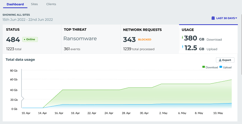Viewport: 242px width, 124px height.
Task: Click the Export button
Action: tap(225, 60)
